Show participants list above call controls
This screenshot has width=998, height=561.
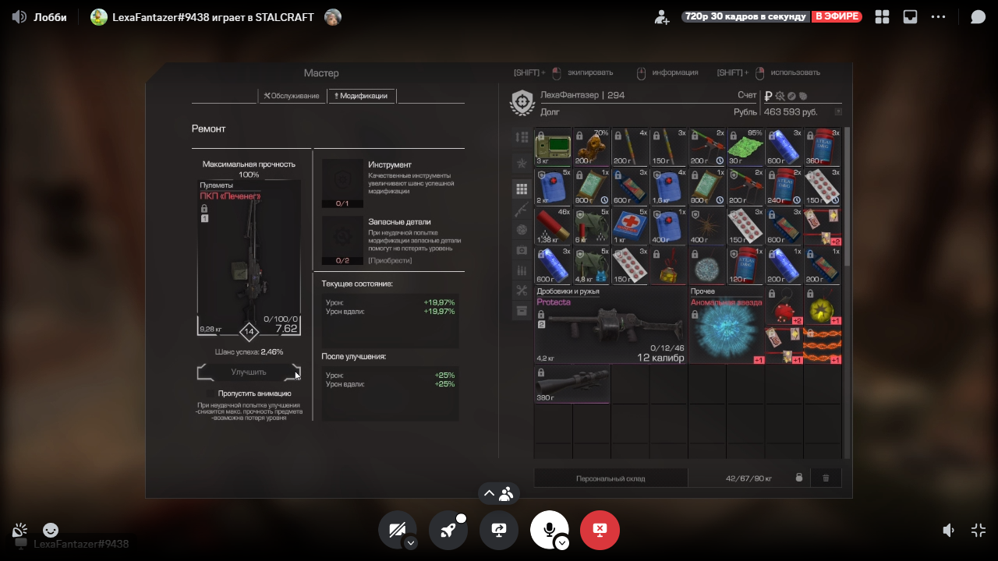499,493
